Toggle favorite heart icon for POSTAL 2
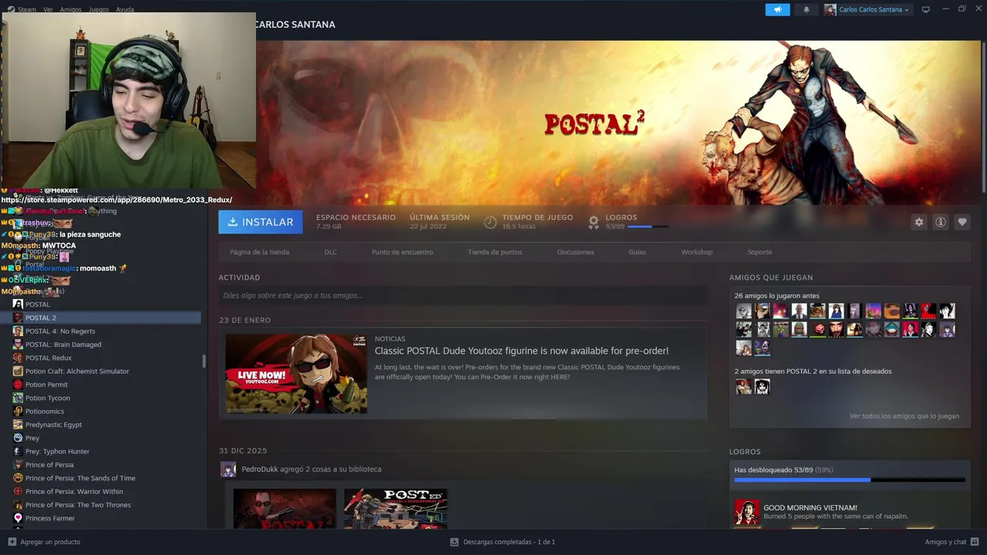Viewport: 987px width, 555px height. (x=962, y=222)
